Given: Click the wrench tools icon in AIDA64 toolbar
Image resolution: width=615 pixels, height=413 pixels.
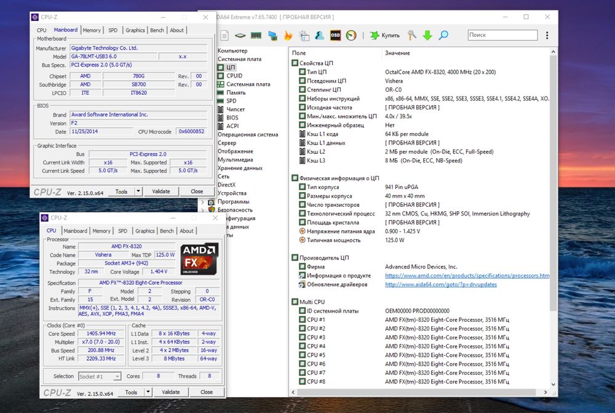Looking at the screenshot, I should point(411,35).
